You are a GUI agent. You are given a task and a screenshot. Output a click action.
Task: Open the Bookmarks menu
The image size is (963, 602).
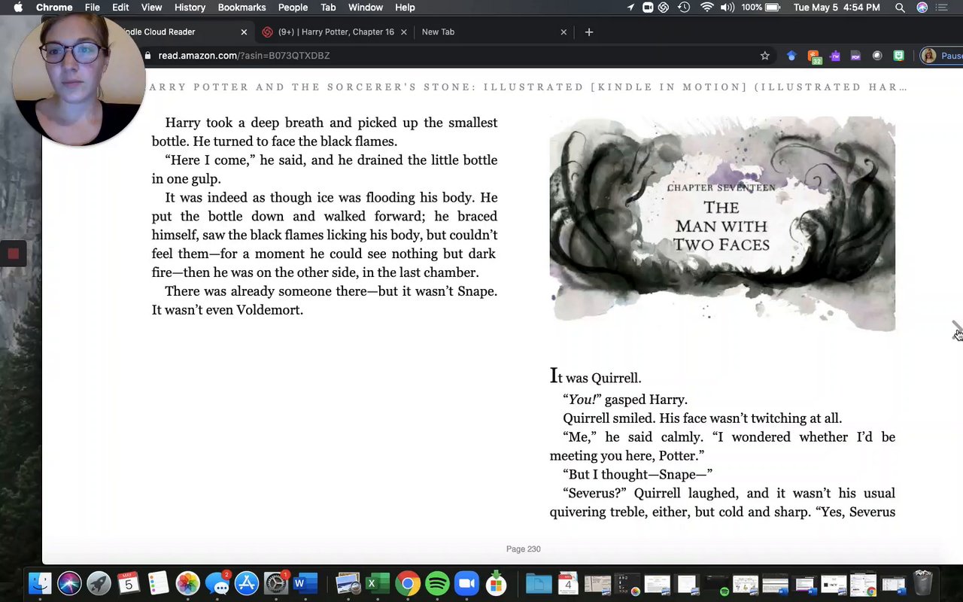pyautogui.click(x=242, y=8)
